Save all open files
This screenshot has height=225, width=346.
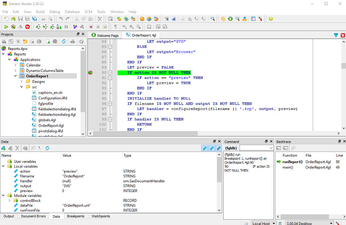pyautogui.click(x=35, y=18)
